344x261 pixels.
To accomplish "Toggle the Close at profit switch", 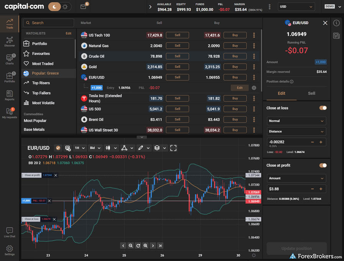I will click(x=323, y=166).
